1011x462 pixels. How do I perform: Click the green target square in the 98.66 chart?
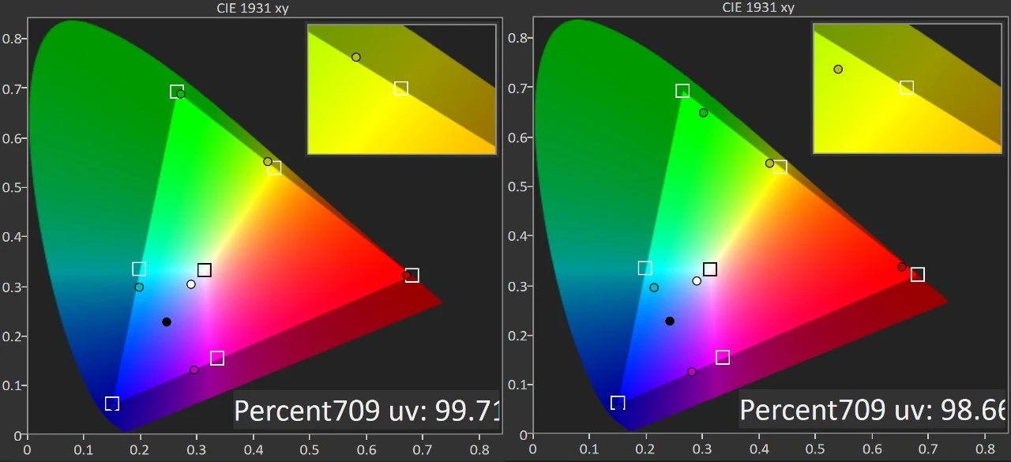pyautogui.click(x=682, y=91)
